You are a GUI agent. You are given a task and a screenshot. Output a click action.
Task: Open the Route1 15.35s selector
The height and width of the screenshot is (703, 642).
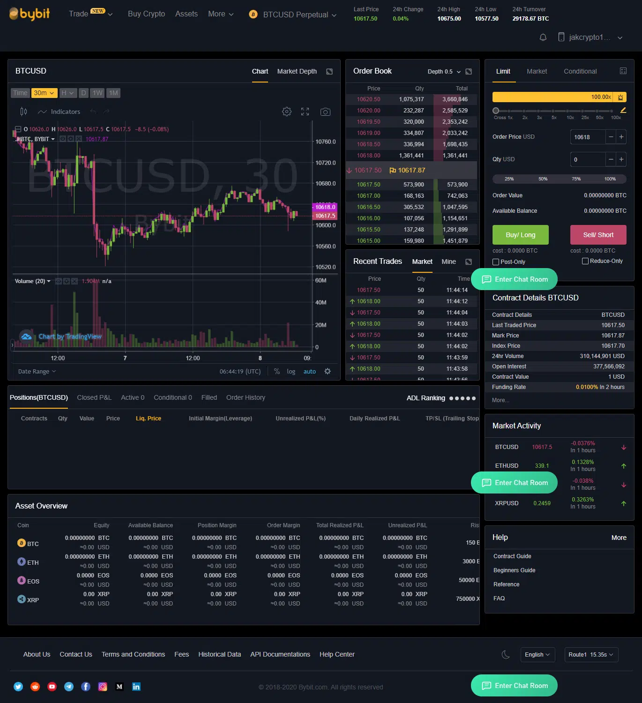[591, 655]
